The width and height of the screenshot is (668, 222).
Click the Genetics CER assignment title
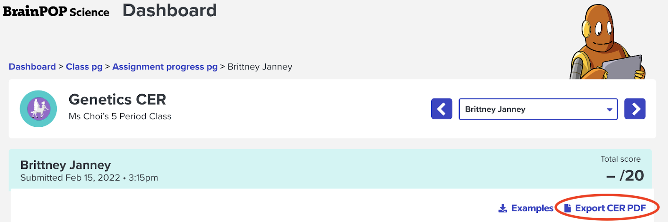(117, 99)
